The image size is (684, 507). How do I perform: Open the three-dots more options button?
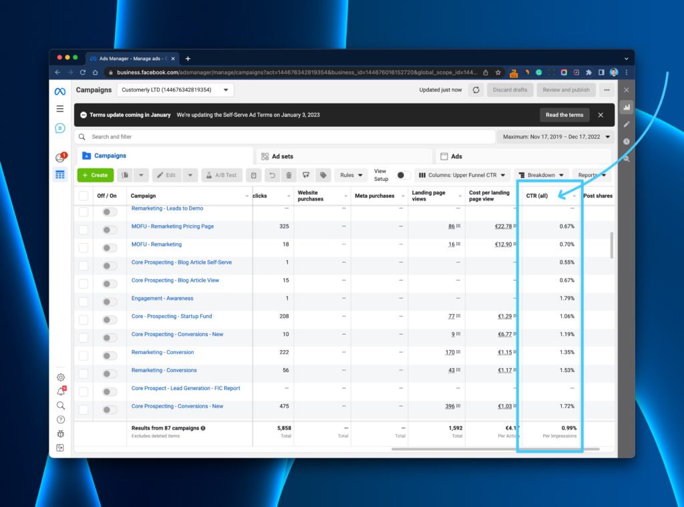pyautogui.click(x=607, y=90)
